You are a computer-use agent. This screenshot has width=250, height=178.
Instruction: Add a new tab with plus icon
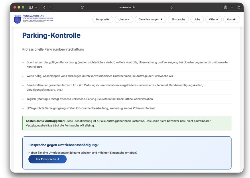[232, 7]
